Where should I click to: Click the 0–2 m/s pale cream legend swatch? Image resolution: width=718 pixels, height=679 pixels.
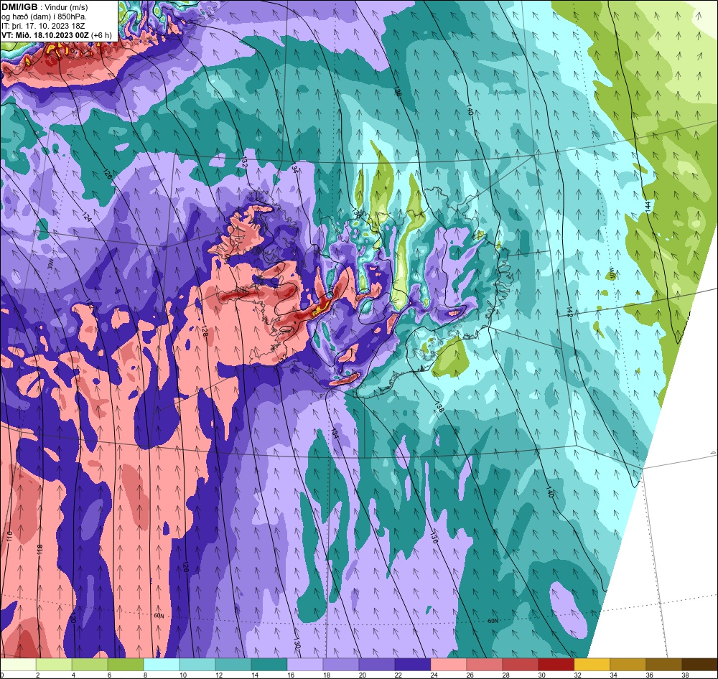[19, 665]
